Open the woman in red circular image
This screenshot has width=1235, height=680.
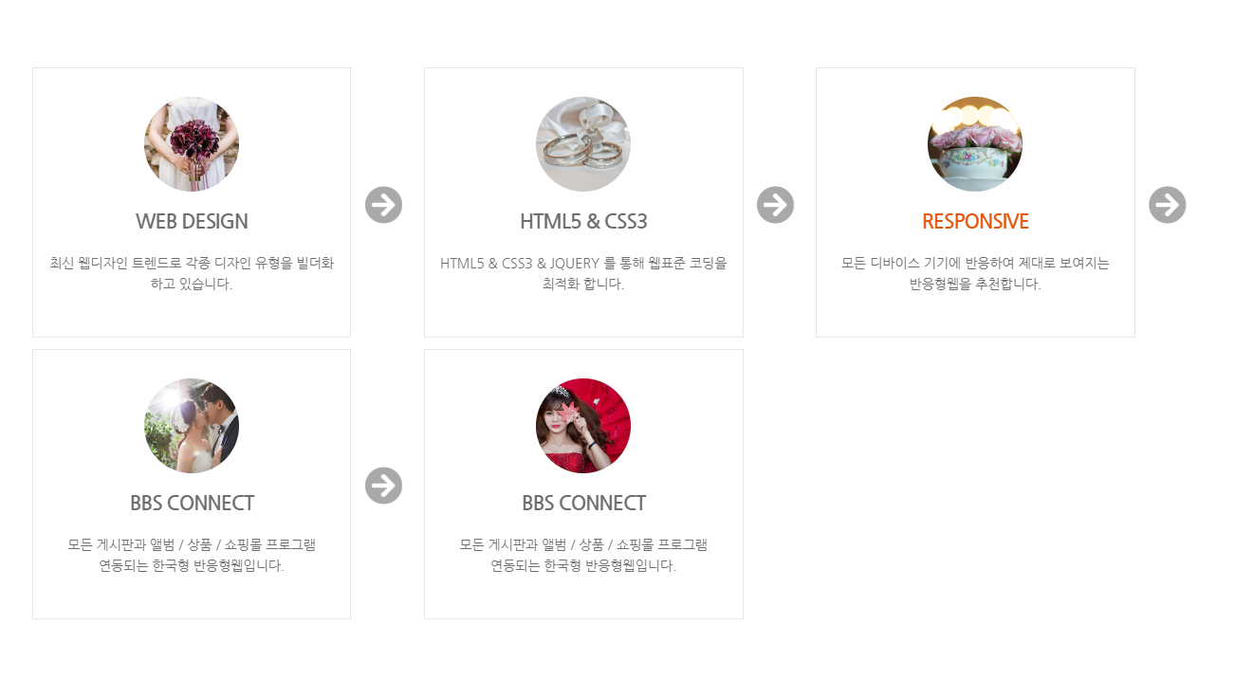click(x=583, y=426)
